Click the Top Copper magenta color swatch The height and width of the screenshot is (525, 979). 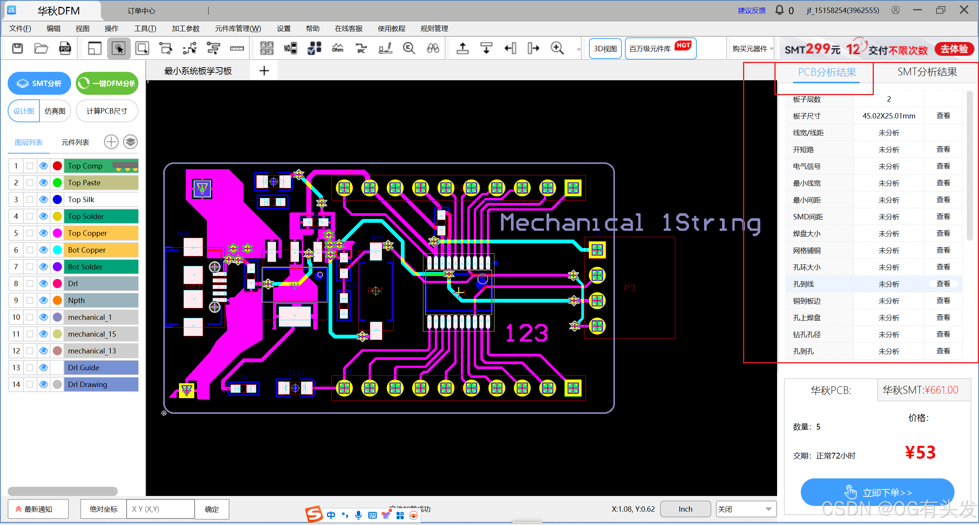(57, 233)
